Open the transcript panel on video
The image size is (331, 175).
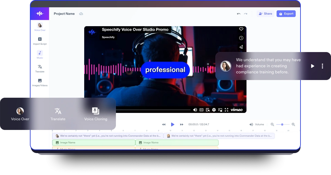pyautogui.click(x=207, y=110)
